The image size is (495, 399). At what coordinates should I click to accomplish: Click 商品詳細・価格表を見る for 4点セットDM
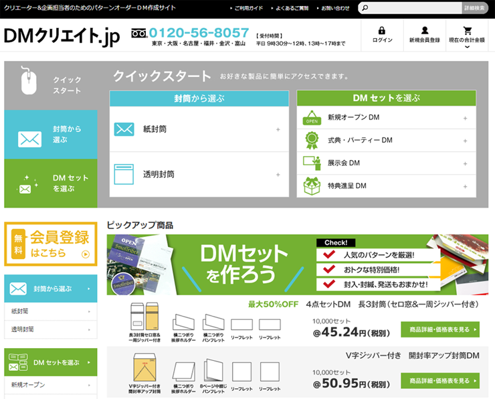[439, 329]
